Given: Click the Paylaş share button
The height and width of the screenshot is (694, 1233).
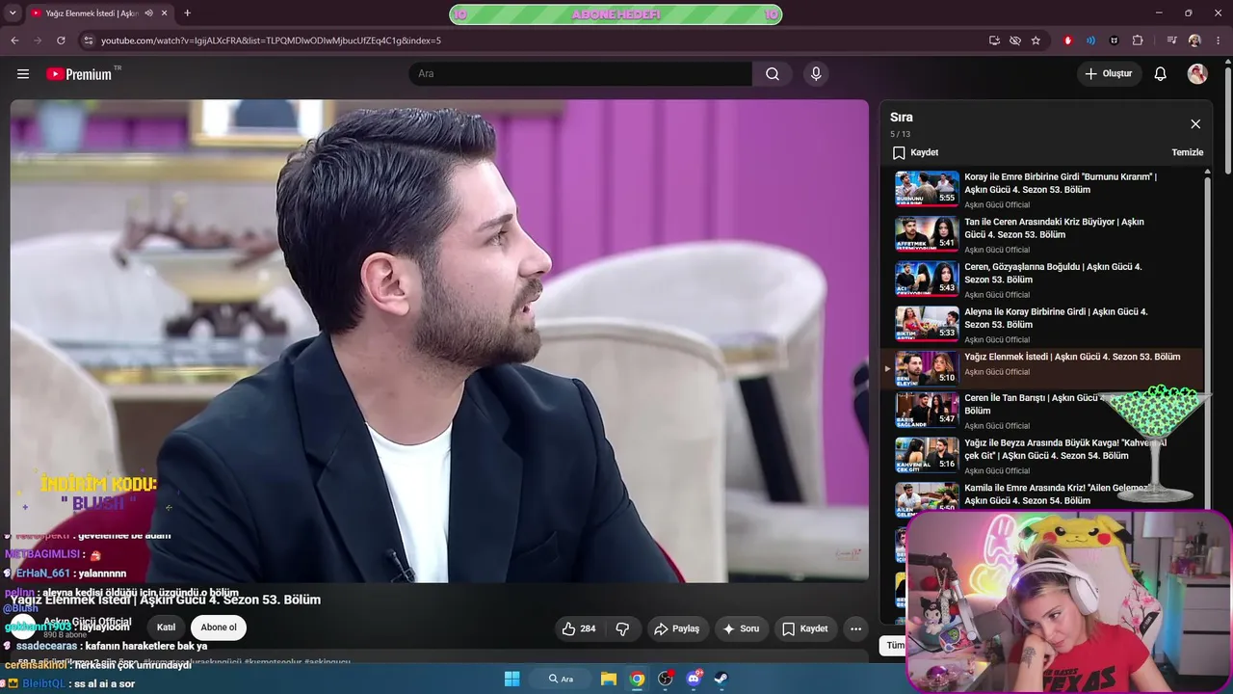Looking at the screenshot, I should point(676,628).
